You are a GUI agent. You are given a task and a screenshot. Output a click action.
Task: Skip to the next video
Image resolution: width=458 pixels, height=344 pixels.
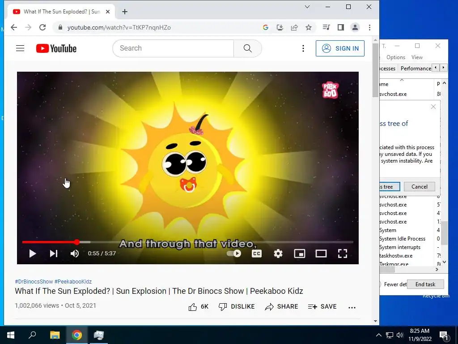coord(54,254)
